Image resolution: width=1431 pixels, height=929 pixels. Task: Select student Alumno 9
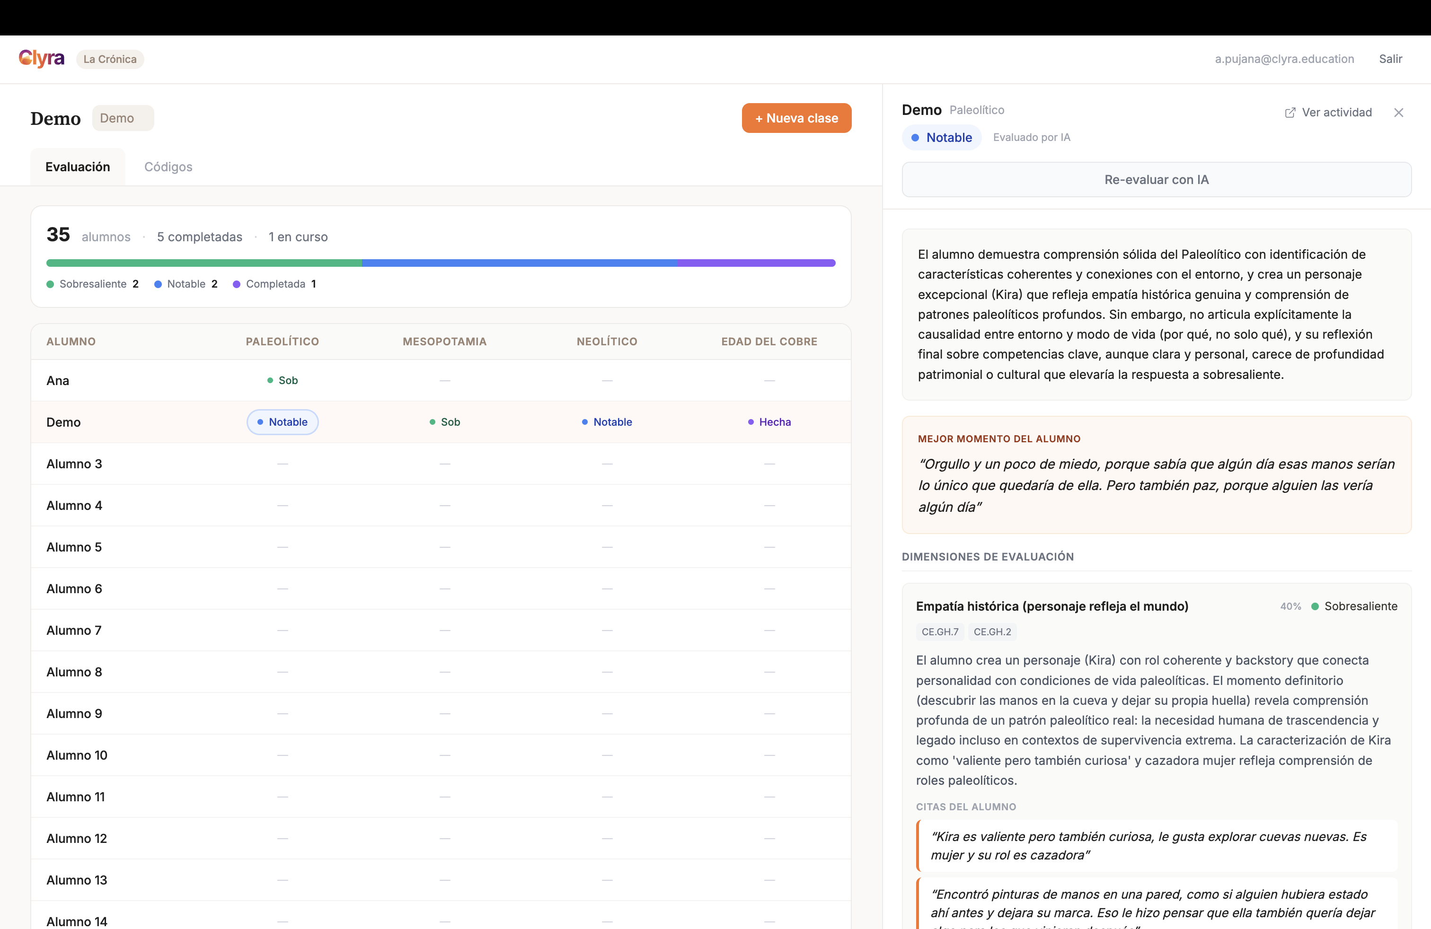[x=74, y=713]
